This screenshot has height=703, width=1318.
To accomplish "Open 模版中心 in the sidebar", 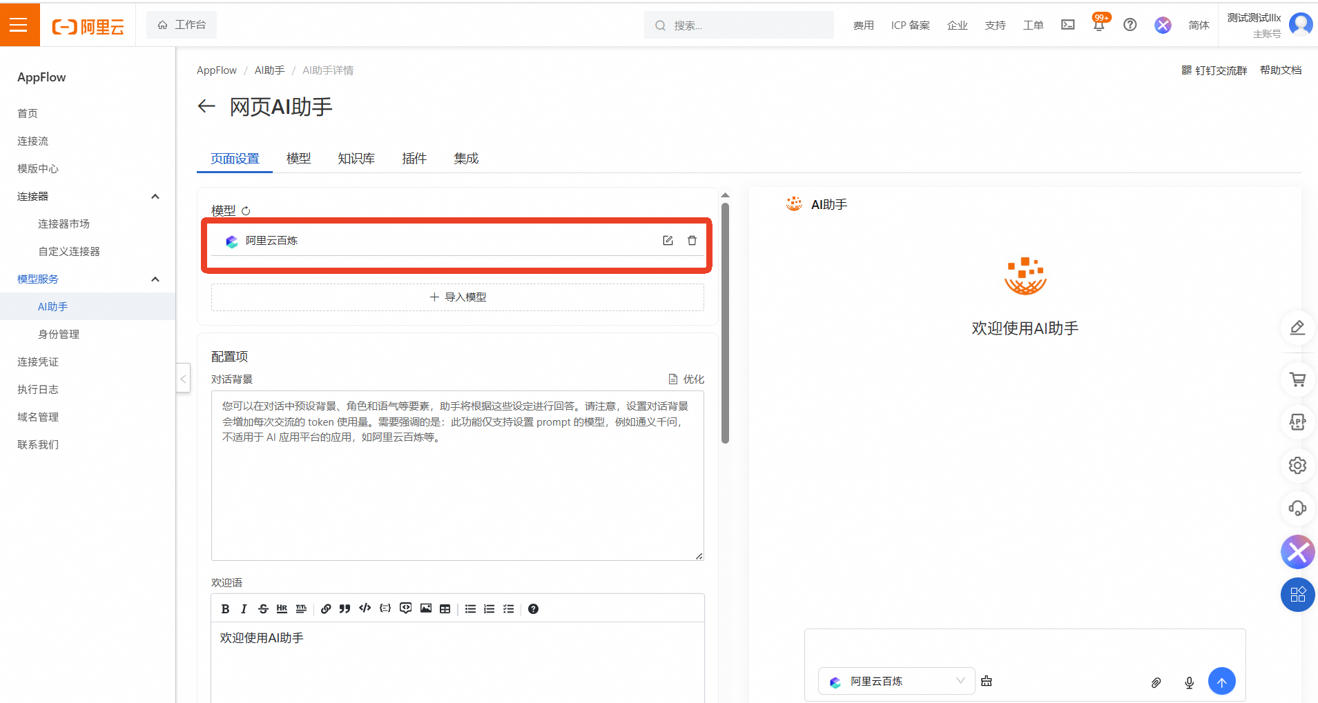I will click(x=38, y=169).
